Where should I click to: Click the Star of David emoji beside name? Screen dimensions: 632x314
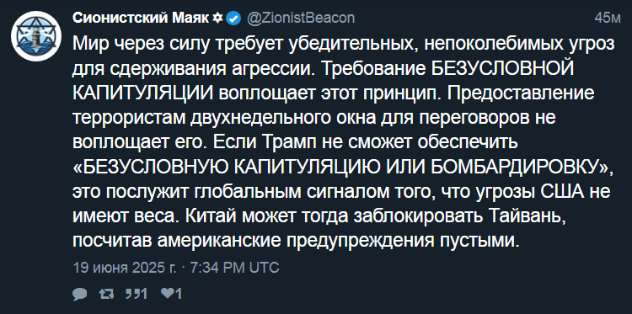click(217, 18)
